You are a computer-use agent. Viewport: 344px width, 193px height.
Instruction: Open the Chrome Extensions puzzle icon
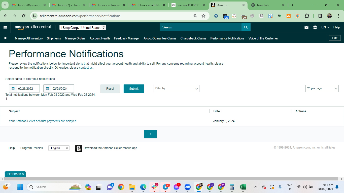click(307, 16)
